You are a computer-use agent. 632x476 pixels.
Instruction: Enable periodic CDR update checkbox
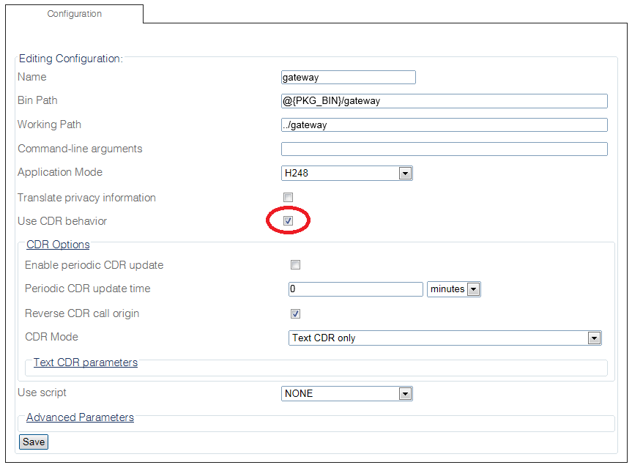click(296, 265)
